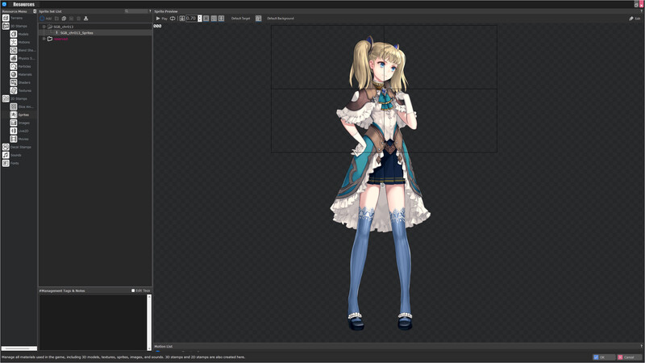645x363 pixels.
Task: Open the Movies resource list
Action: [x=19, y=139]
